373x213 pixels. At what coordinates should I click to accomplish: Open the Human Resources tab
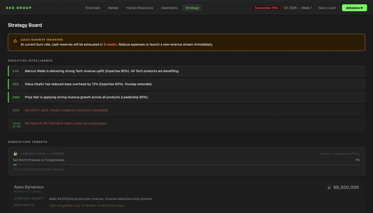[140, 8]
